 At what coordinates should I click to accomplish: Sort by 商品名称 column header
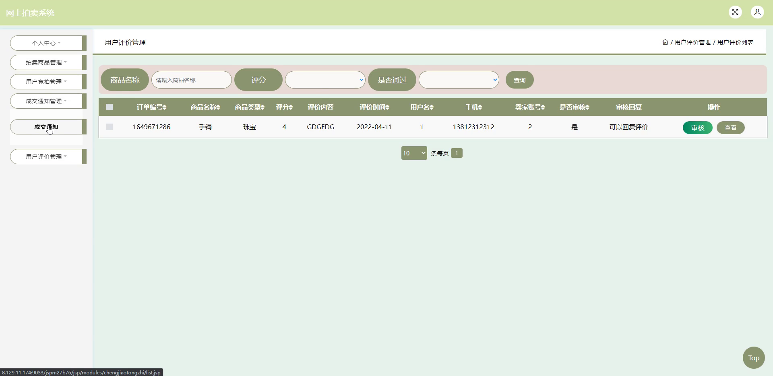tap(205, 107)
